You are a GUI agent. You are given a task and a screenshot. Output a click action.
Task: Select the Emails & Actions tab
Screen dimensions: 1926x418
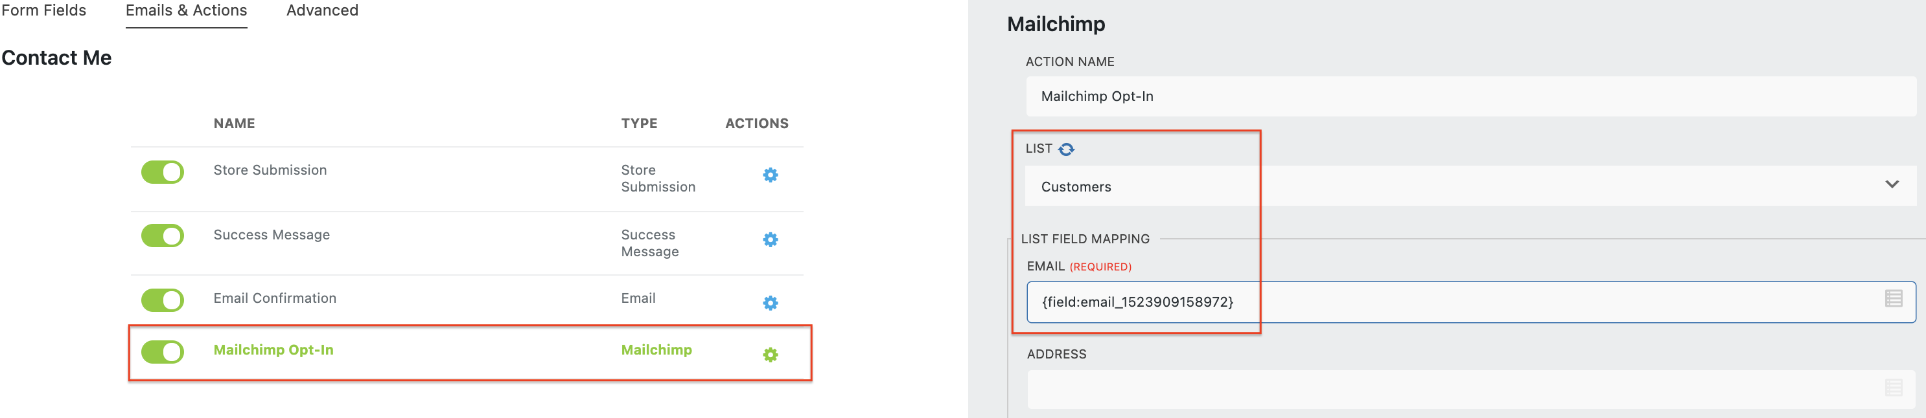click(x=186, y=10)
